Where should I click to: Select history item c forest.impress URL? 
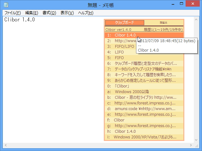point(144,103)
